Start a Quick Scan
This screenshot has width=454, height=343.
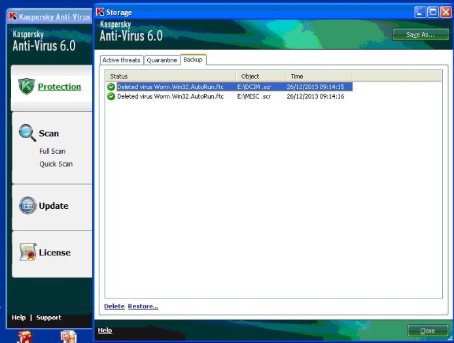point(56,164)
